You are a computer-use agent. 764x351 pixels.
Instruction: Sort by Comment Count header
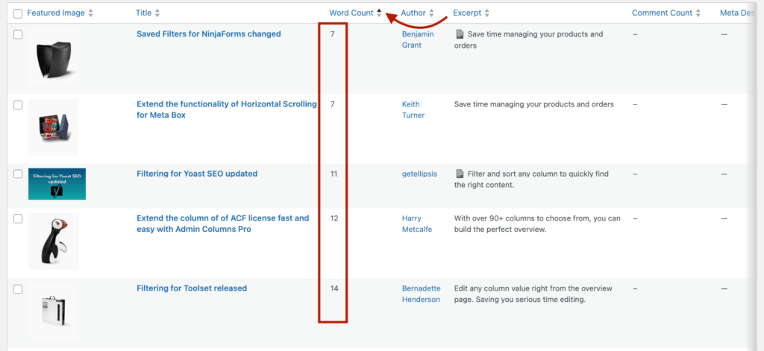663,13
